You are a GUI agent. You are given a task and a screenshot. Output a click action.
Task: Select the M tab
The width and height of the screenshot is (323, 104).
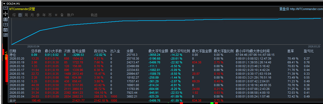click(x=56, y=15)
